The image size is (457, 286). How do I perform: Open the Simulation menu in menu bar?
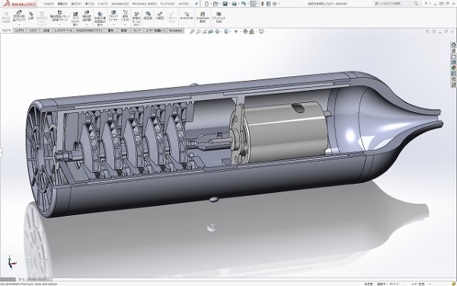(120, 4)
